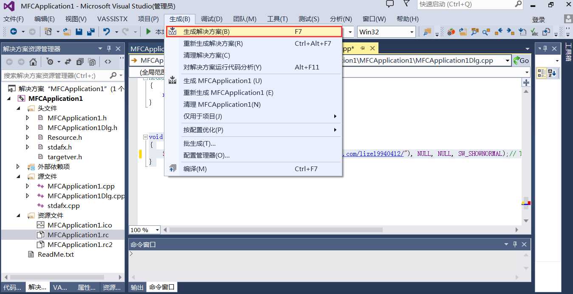Collapse the 资源文件 folder node
This screenshot has width=573, height=294.
(x=19, y=216)
